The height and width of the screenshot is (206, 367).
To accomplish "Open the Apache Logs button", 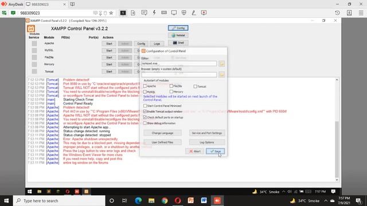I will coord(157,43).
